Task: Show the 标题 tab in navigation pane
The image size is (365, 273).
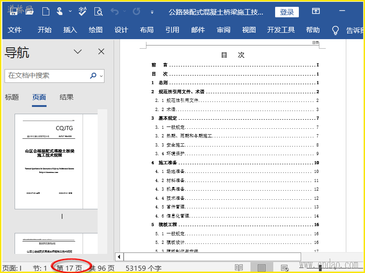Action: tap(12, 97)
